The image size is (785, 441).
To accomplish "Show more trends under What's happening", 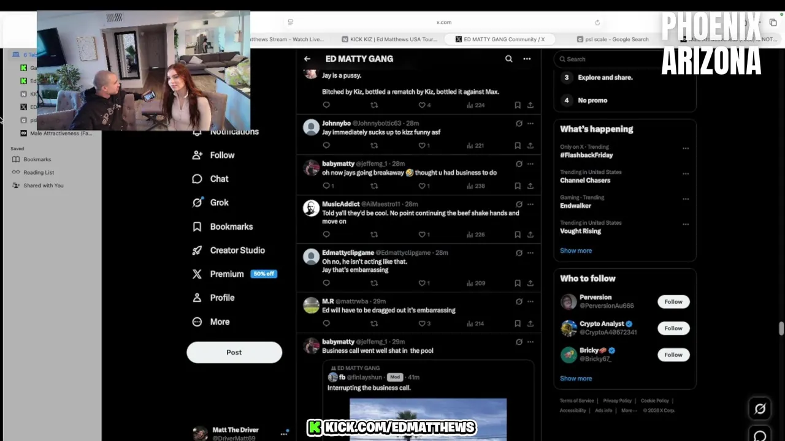I will point(576,251).
